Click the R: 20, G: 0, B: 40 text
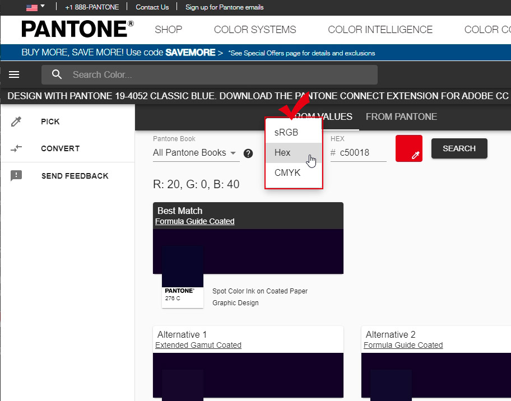Viewport: 511px width, 401px height. 196,184
